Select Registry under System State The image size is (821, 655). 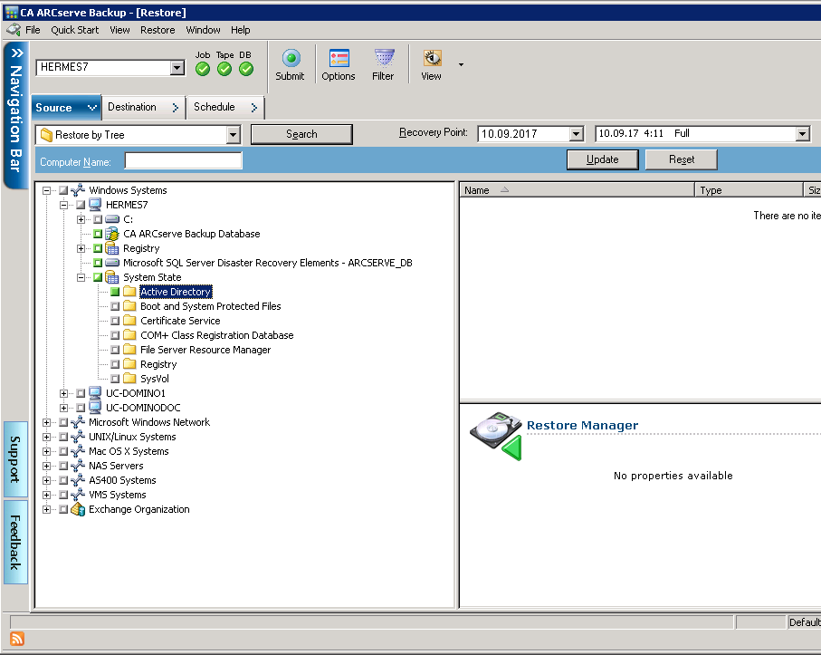click(158, 364)
